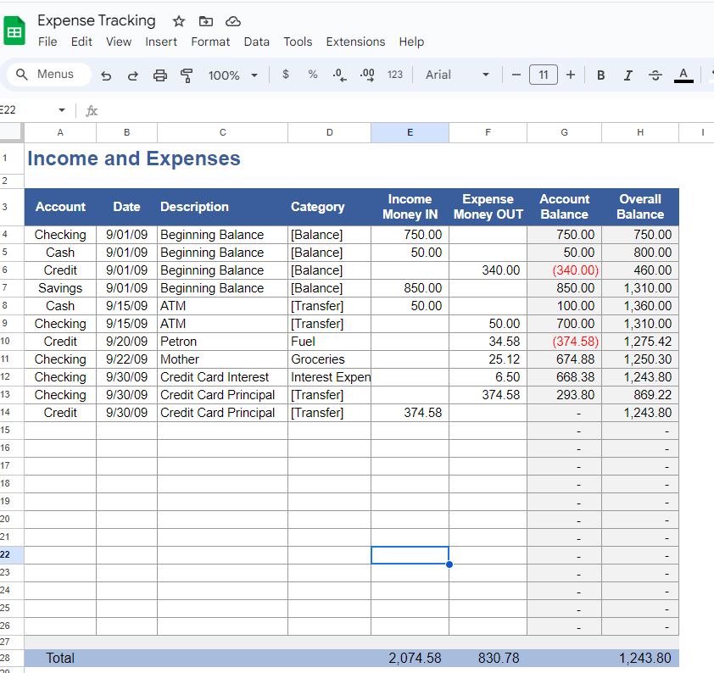
Task: Toggle bold formatting
Action: [x=600, y=75]
